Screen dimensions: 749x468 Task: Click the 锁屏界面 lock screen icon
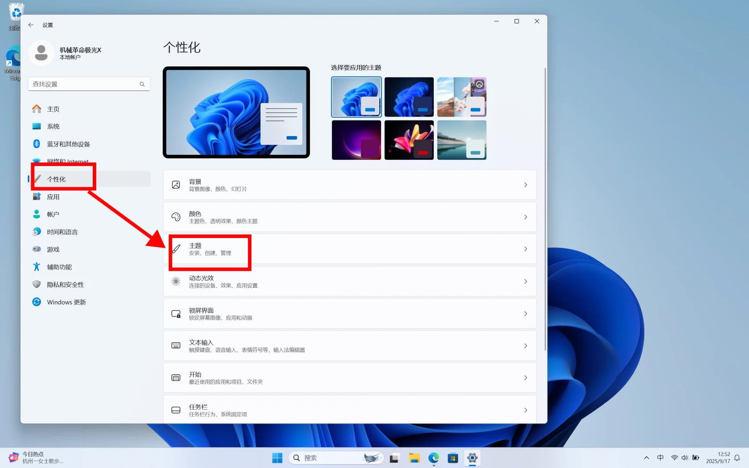pyautogui.click(x=176, y=314)
